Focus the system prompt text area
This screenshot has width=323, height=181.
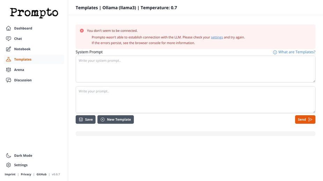[x=196, y=69]
